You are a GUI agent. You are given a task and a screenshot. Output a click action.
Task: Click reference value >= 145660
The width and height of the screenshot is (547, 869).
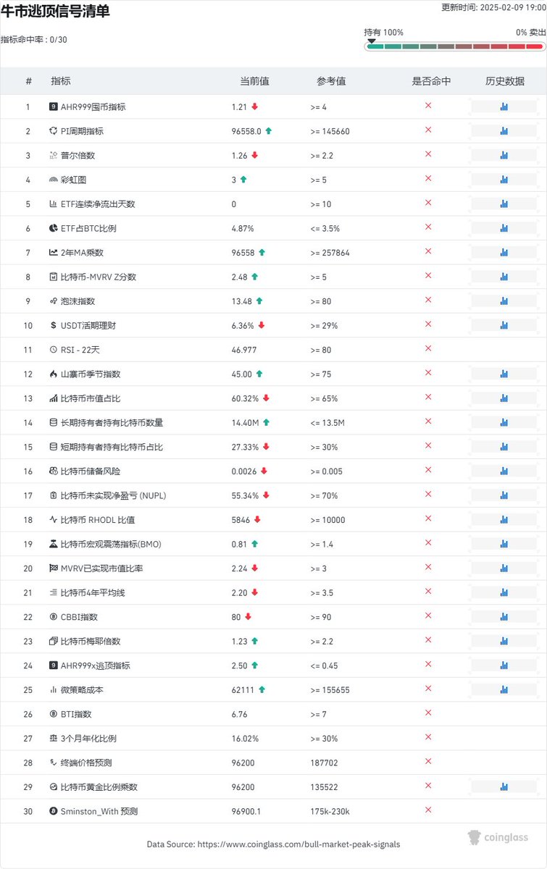[x=330, y=131]
